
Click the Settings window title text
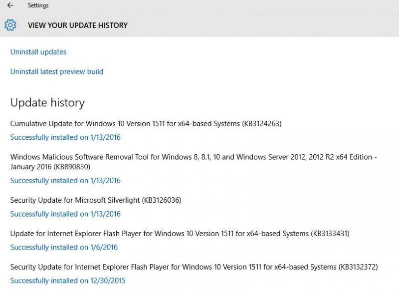click(x=38, y=5)
